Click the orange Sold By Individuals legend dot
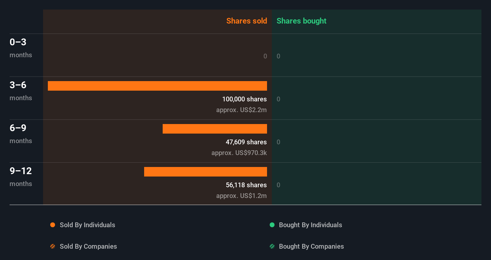Viewport: 491px width, 260px height. point(53,225)
